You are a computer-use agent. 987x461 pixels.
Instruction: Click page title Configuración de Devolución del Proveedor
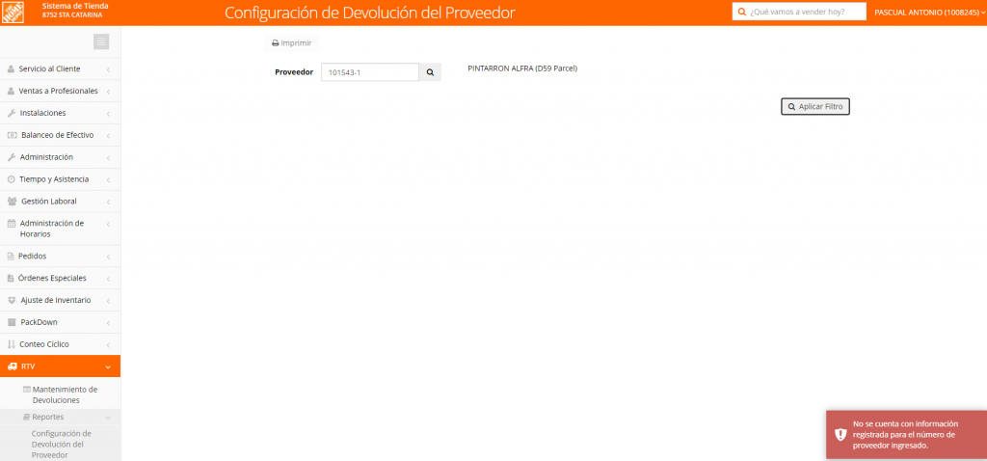tap(370, 13)
